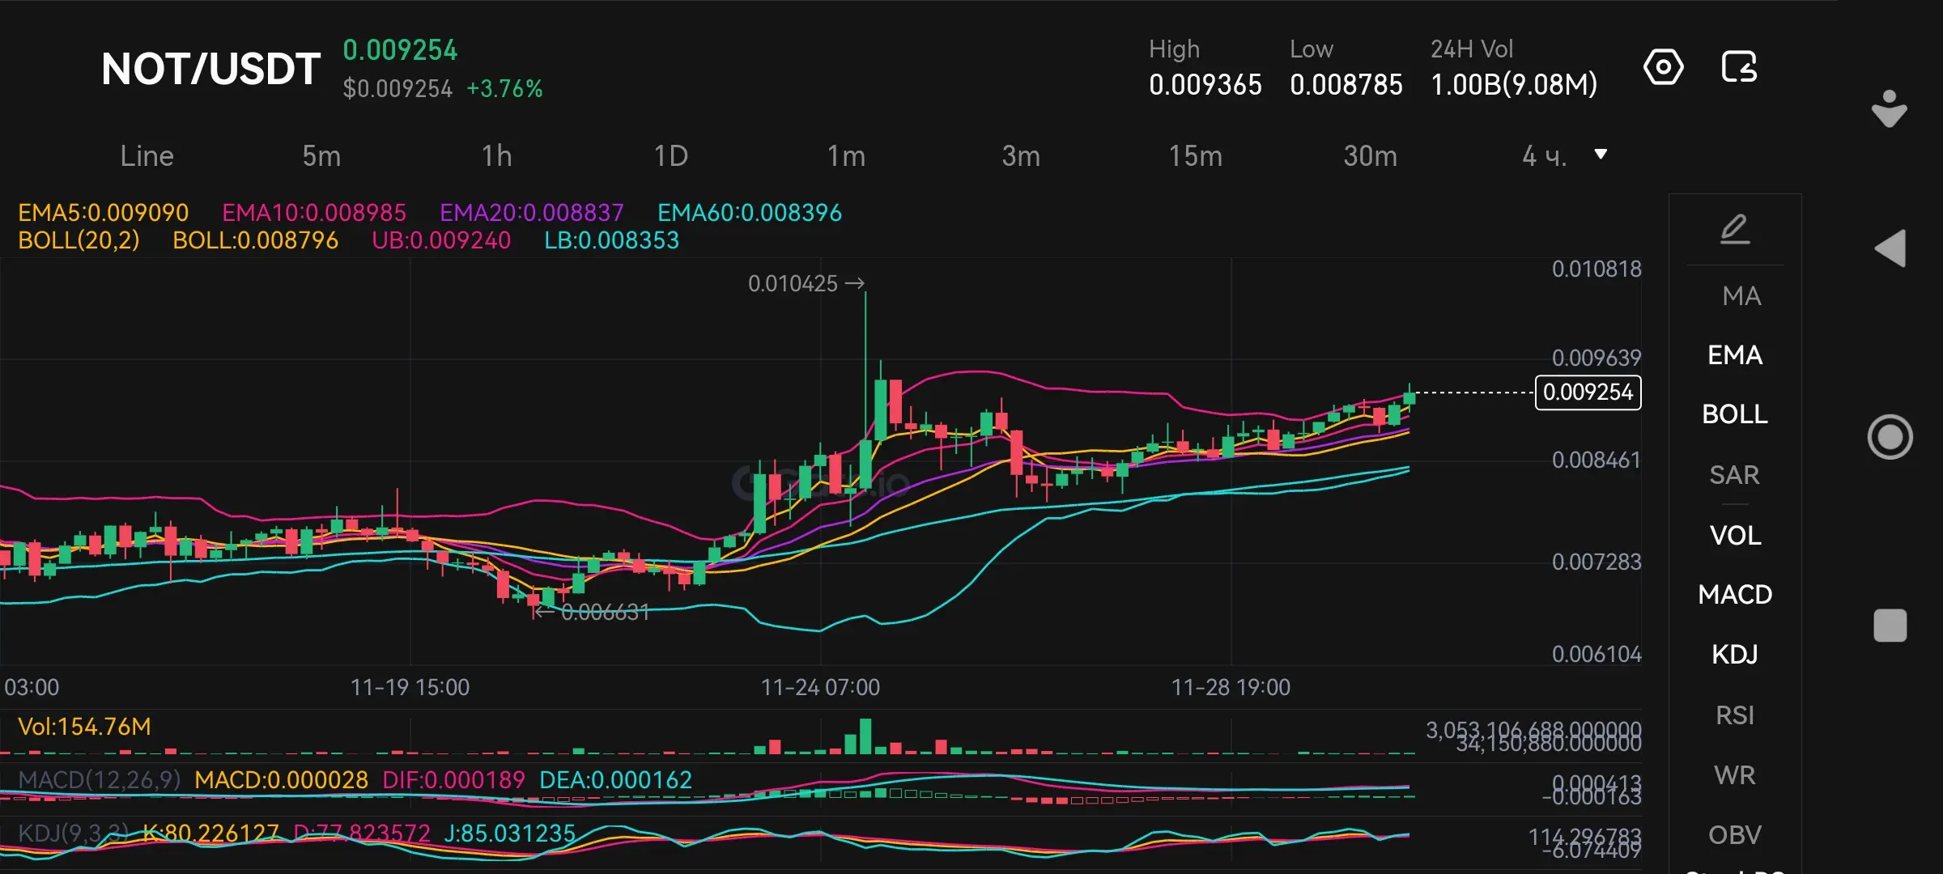
Task: Toggle the EMA indicator
Action: tap(1734, 355)
